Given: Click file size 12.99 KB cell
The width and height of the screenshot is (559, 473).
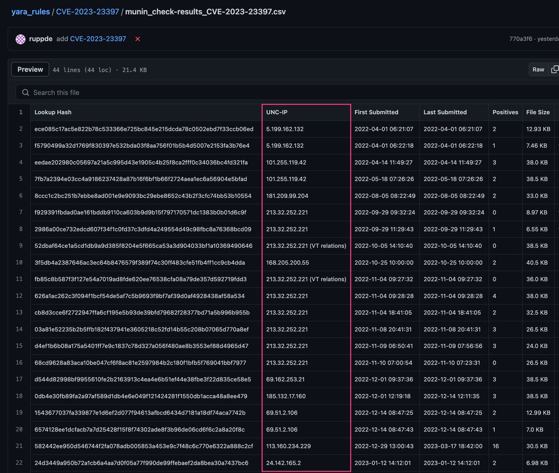Looking at the screenshot, I should coord(538,413).
